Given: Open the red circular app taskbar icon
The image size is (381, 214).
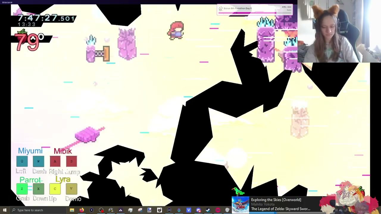Looking at the screenshot, I should click(x=218, y=210).
